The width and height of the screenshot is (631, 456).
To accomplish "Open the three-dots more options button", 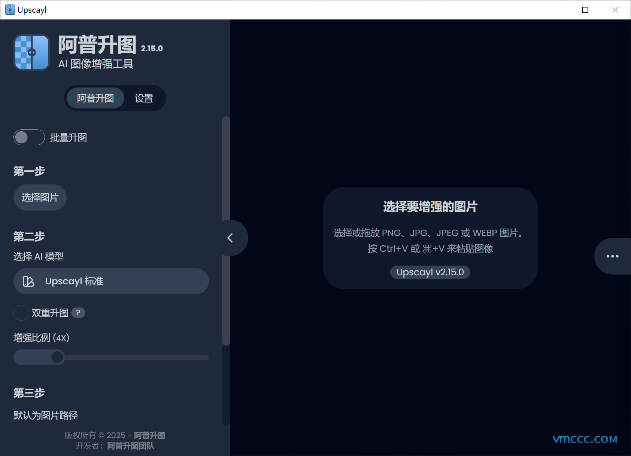I will point(613,256).
